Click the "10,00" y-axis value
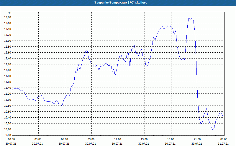The image size is (236, 147). click(x=8, y=129)
